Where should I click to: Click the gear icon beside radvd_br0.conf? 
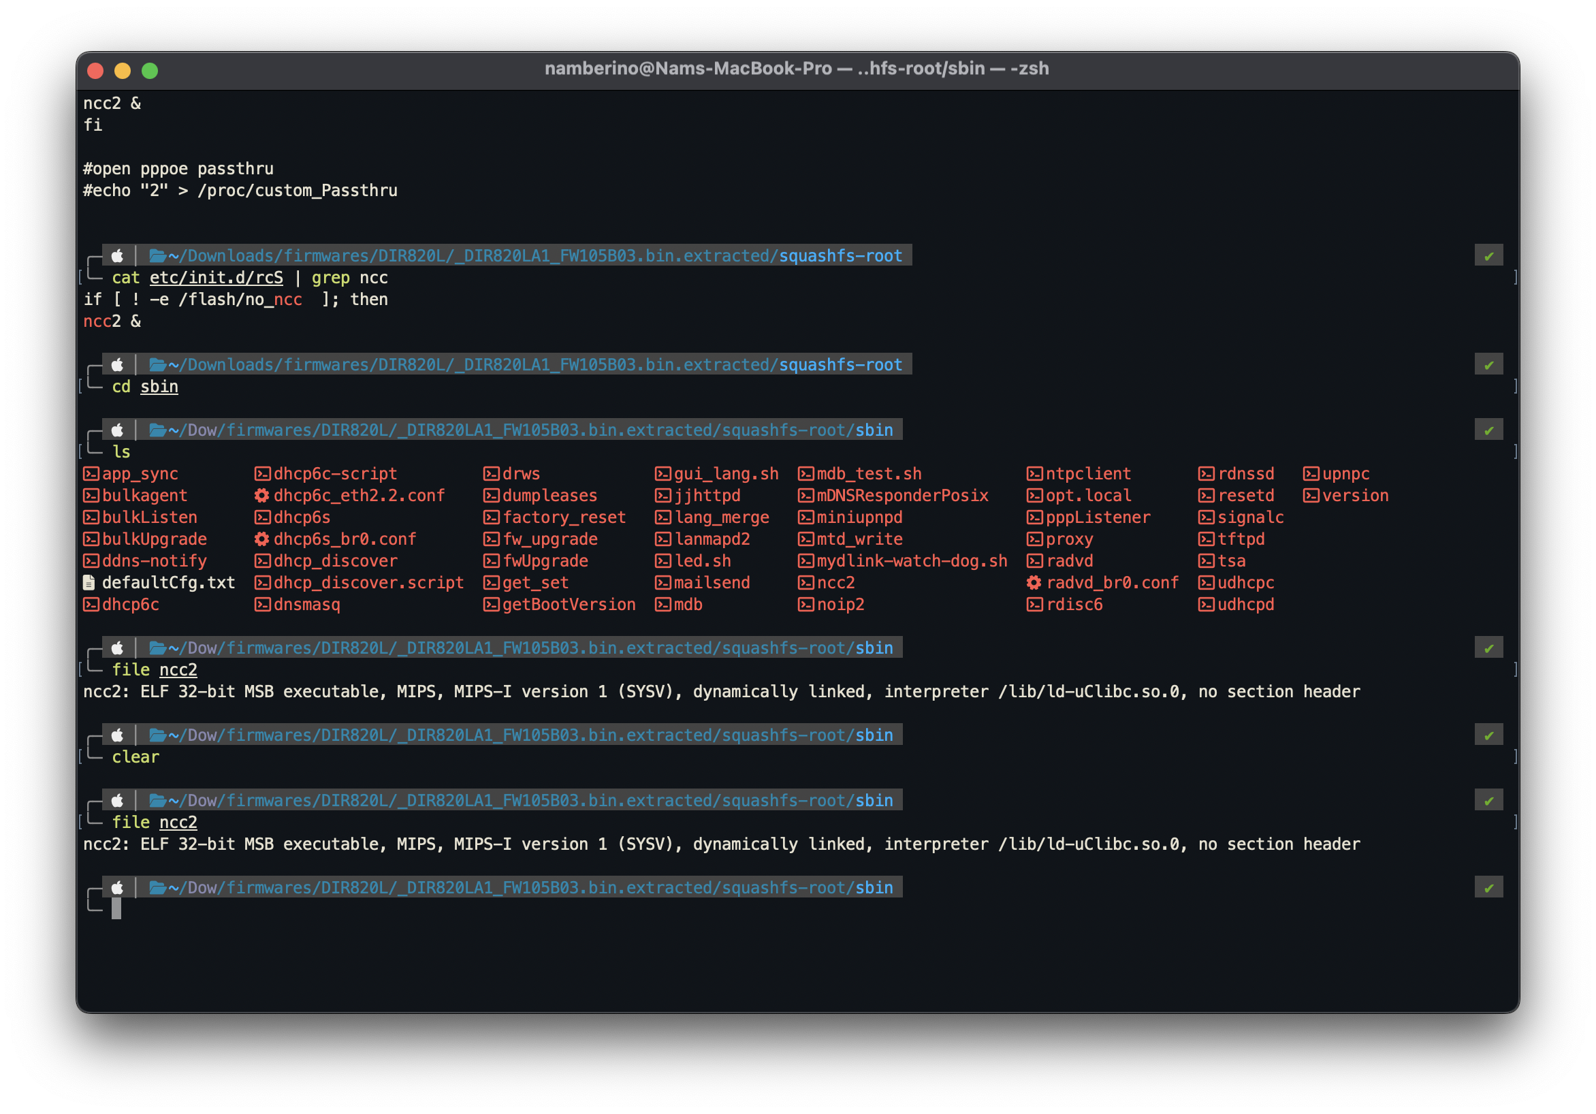[1034, 583]
